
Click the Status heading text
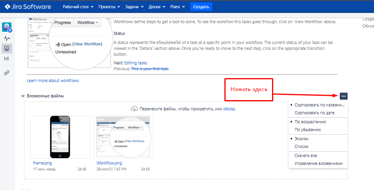point(119,33)
